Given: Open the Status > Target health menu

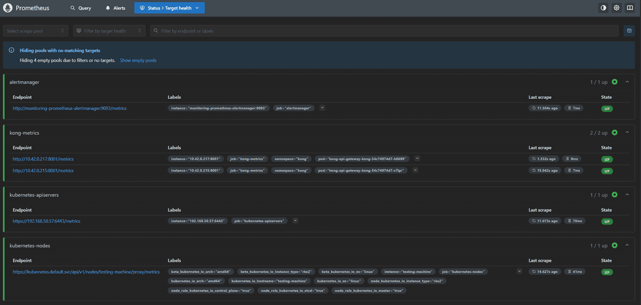Looking at the screenshot, I should (169, 8).
